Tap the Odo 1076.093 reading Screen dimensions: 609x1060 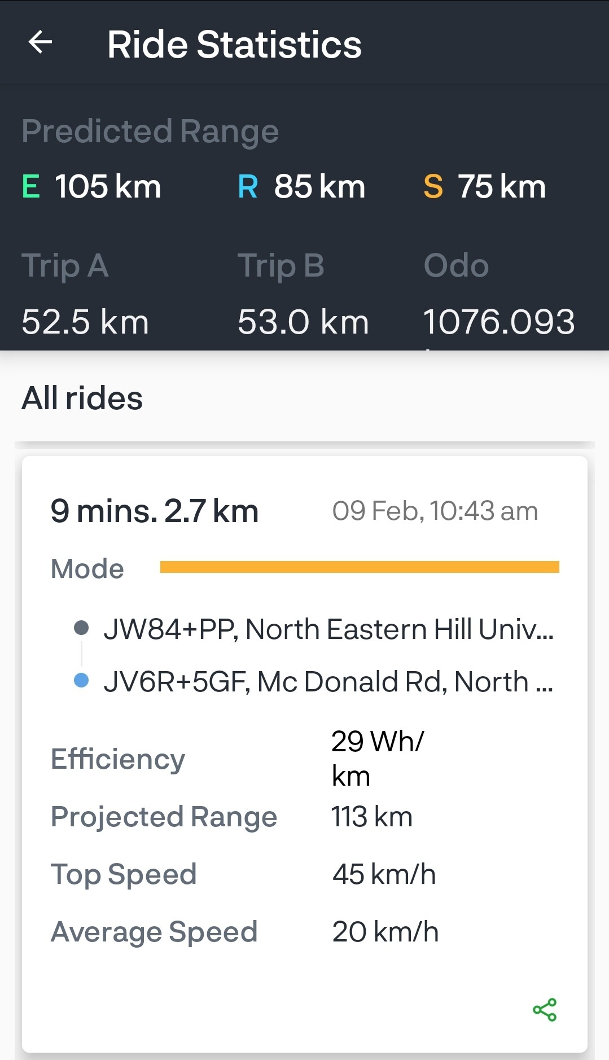click(x=499, y=322)
